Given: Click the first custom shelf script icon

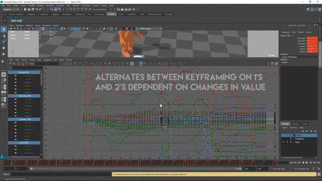Looking at the screenshot, I should click(x=14, y=20).
